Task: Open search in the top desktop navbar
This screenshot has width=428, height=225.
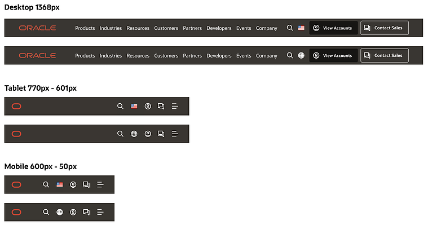Action: click(290, 28)
